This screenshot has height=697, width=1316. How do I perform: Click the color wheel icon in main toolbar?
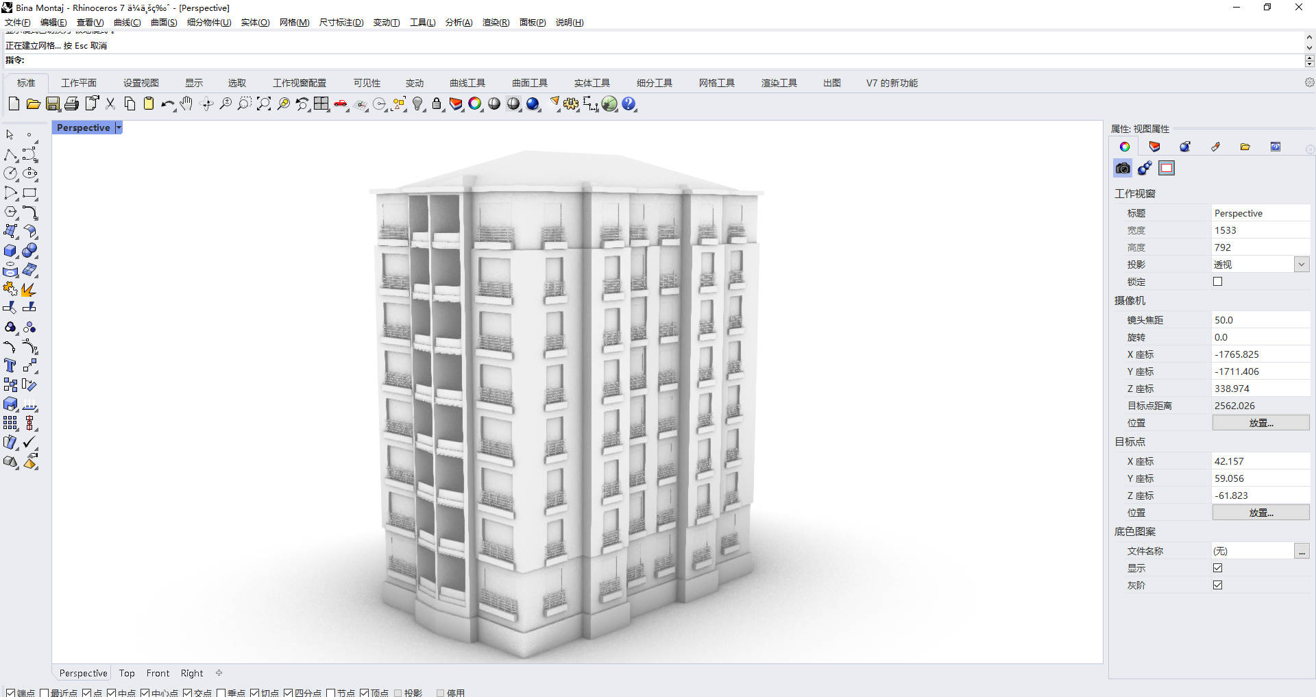(475, 103)
